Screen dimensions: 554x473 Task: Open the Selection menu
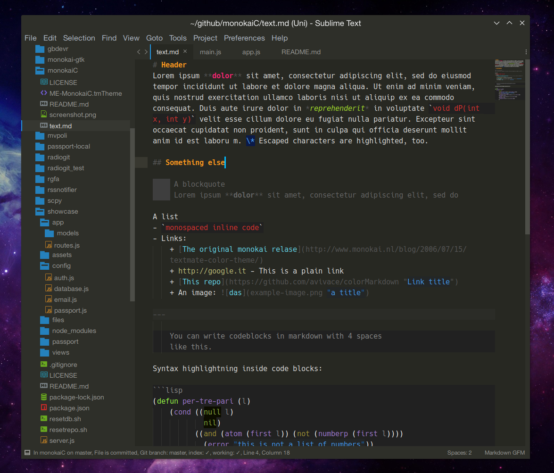coord(79,38)
